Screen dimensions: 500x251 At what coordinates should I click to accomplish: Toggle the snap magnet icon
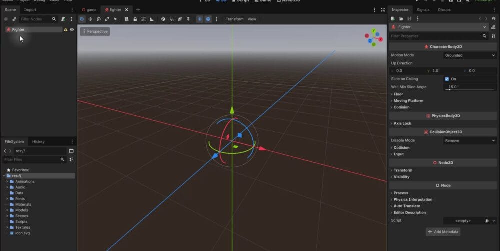(x=172, y=19)
